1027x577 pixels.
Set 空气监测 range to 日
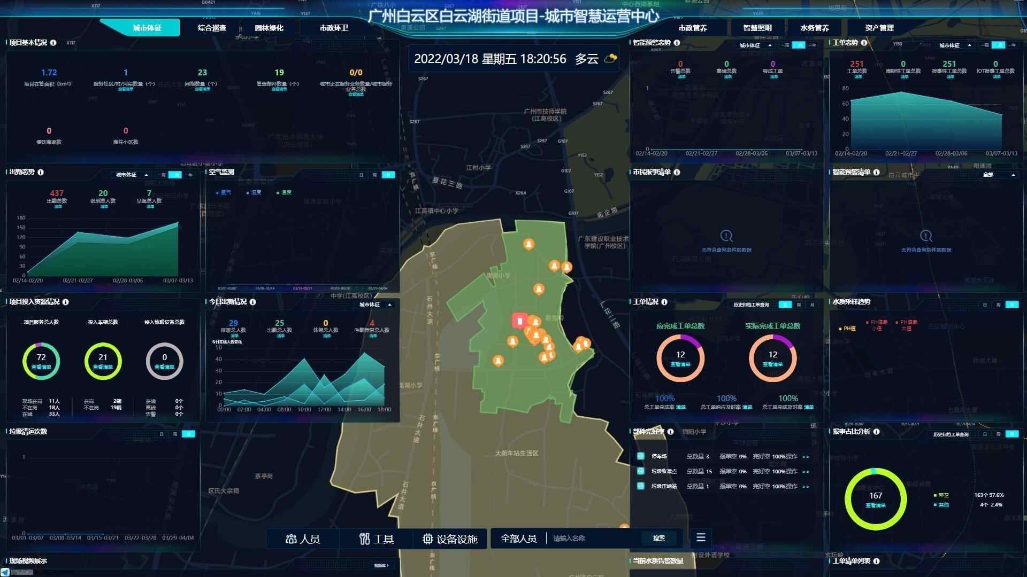tap(361, 175)
